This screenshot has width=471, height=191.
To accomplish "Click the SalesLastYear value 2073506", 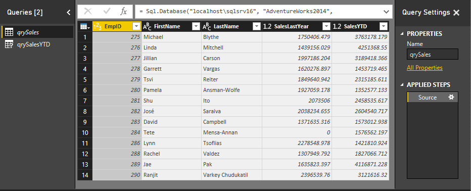I will point(297,101).
